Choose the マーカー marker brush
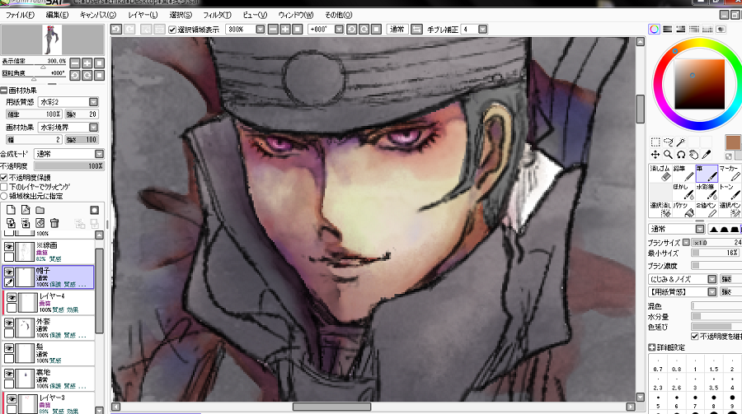Viewport: 742px width, 414px height. (x=730, y=174)
